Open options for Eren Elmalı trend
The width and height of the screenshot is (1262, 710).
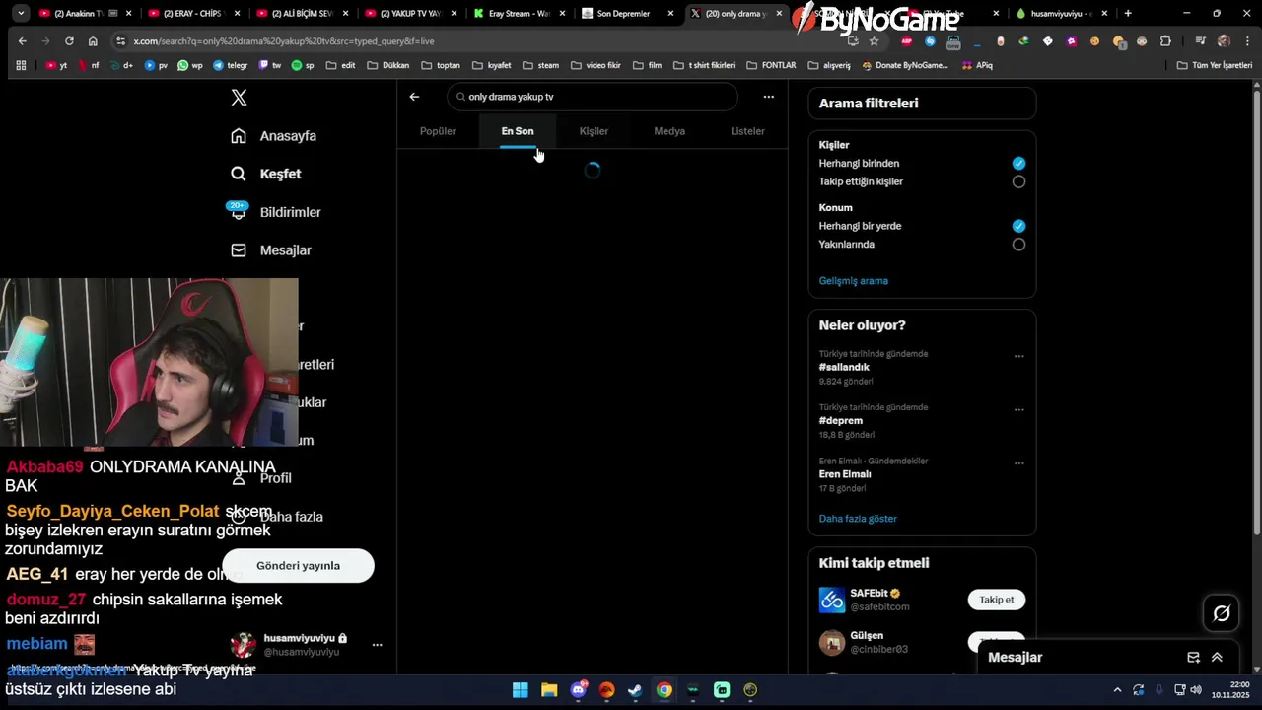[x=1018, y=463]
